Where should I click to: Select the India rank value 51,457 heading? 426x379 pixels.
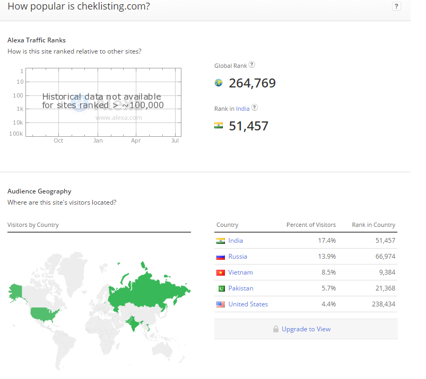(x=249, y=126)
